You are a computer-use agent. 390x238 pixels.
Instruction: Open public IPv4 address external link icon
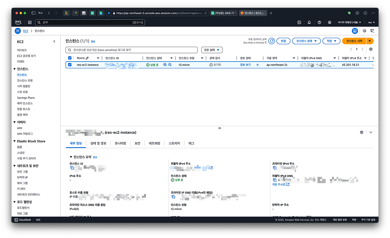211,168
